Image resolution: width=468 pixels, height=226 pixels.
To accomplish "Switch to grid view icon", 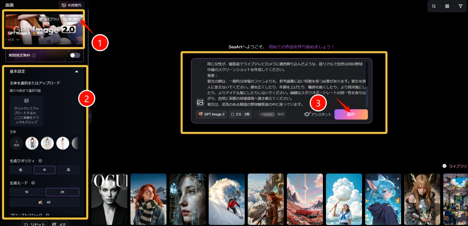I will pos(447,6).
